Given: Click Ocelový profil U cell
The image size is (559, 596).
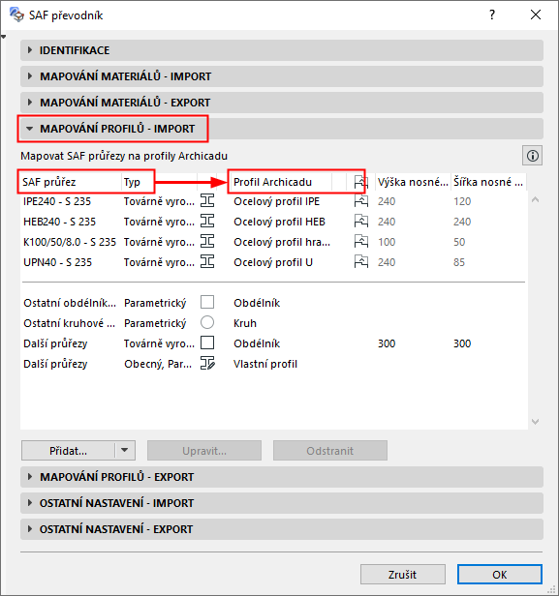Looking at the screenshot, I should [x=273, y=262].
